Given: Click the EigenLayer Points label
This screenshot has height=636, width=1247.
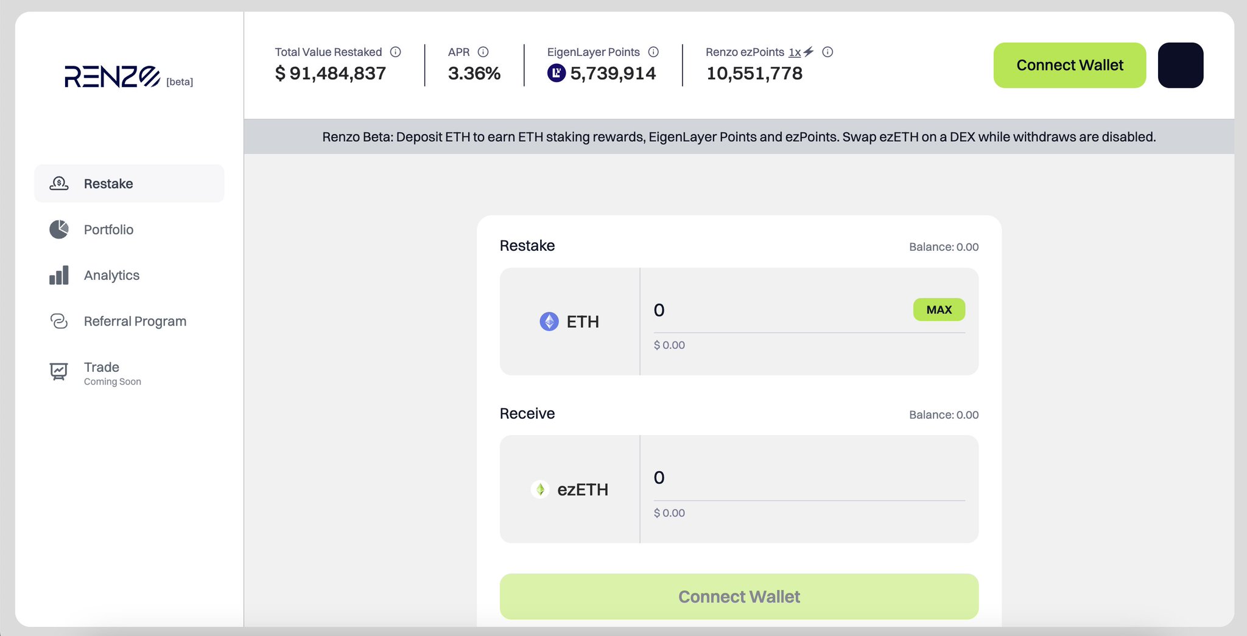Looking at the screenshot, I should (594, 52).
